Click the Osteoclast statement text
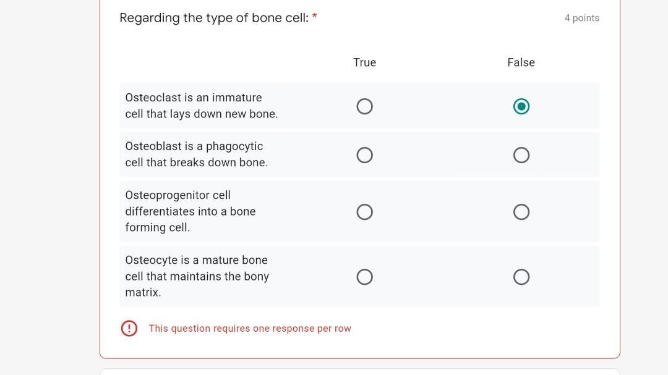This screenshot has width=668, height=375. coord(201,106)
